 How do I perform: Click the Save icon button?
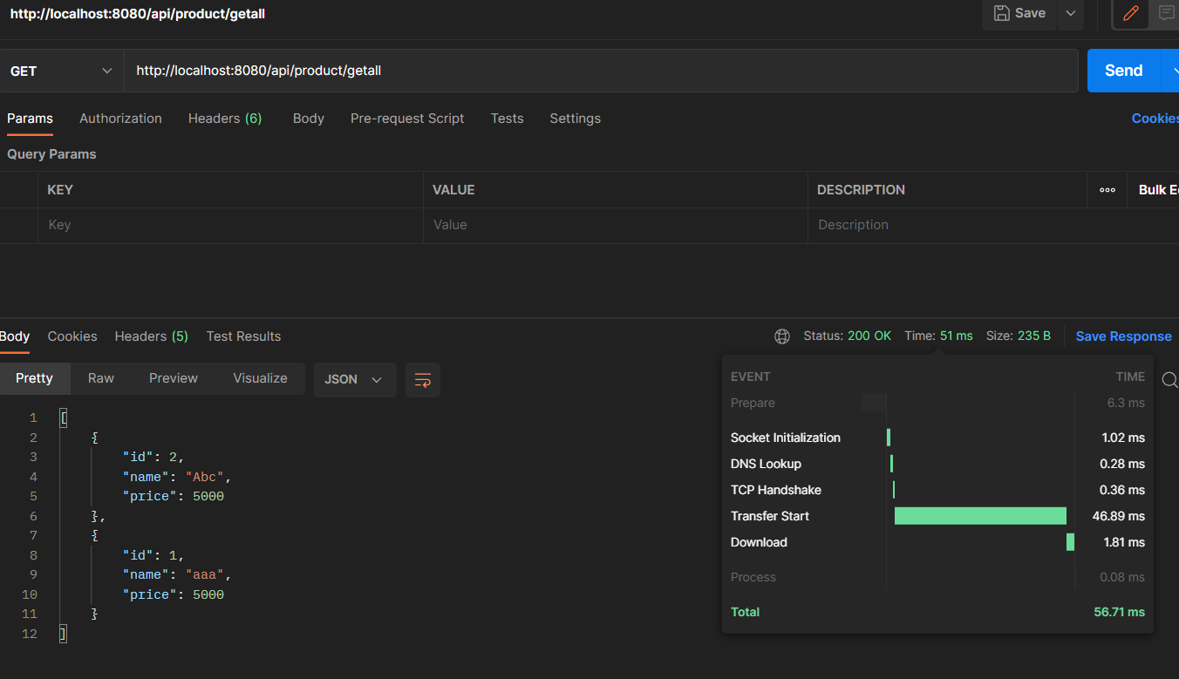tap(1019, 13)
